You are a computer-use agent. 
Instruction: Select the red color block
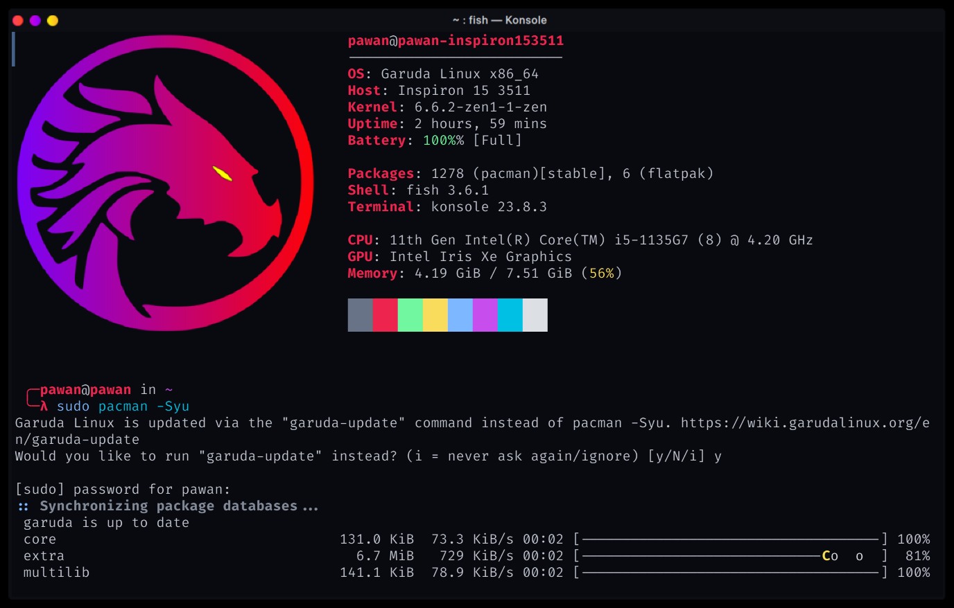[x=385, y=315]
